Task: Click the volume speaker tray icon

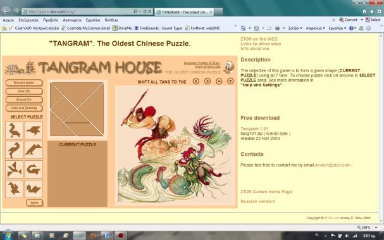Action: click(x=347, y=236)
